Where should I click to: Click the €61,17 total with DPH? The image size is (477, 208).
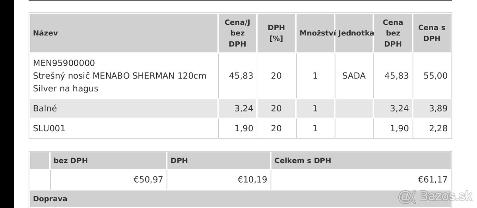[432, 179]
